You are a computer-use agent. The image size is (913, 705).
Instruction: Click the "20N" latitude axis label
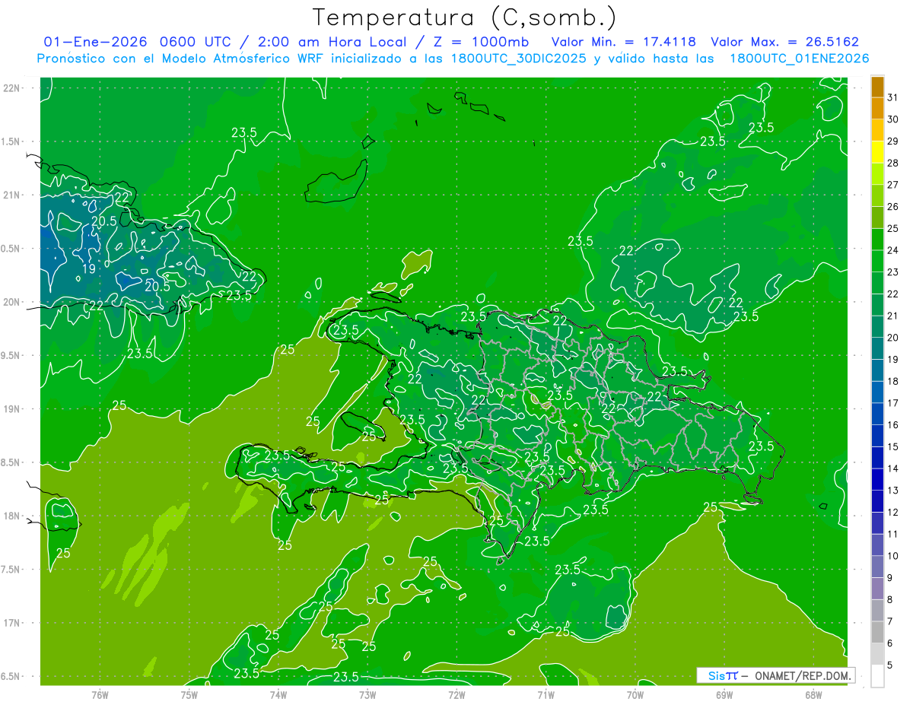pos(11,302)
